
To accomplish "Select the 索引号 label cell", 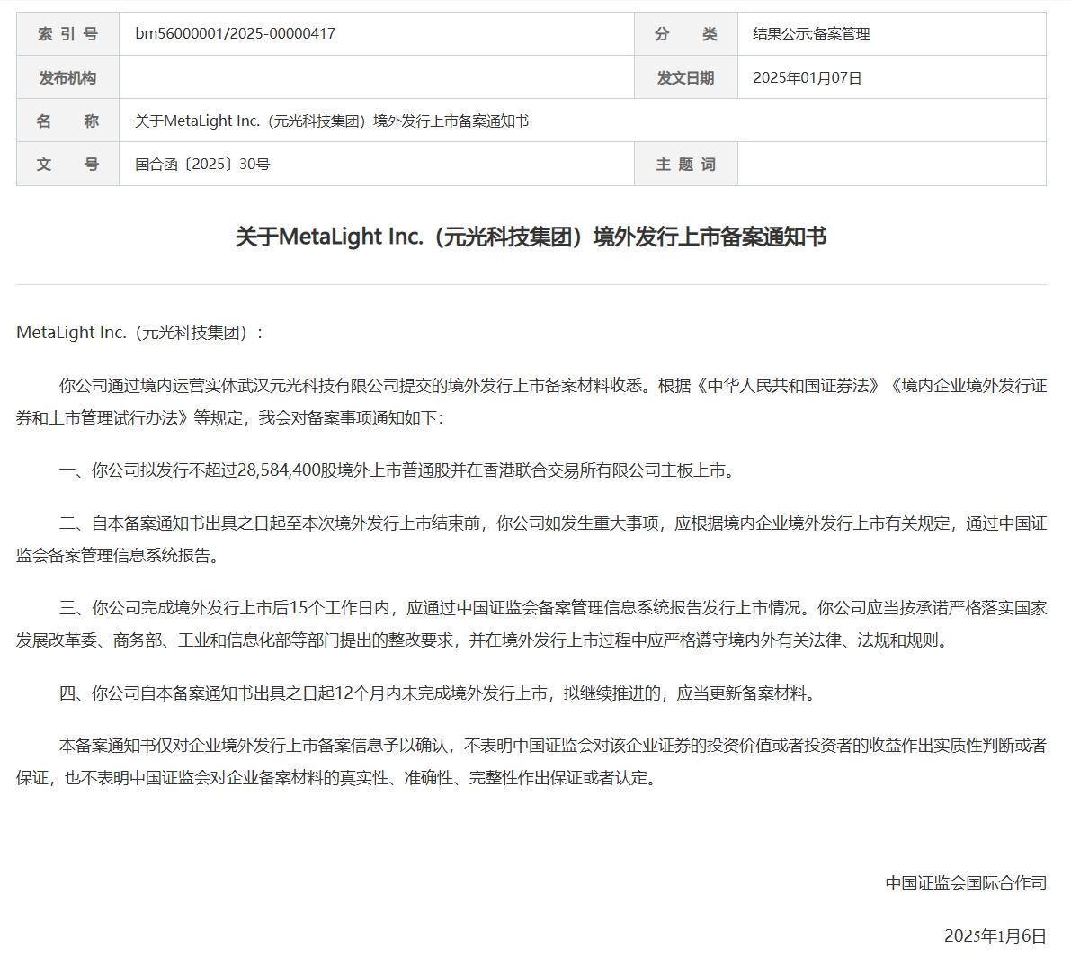I will (67, 34).
